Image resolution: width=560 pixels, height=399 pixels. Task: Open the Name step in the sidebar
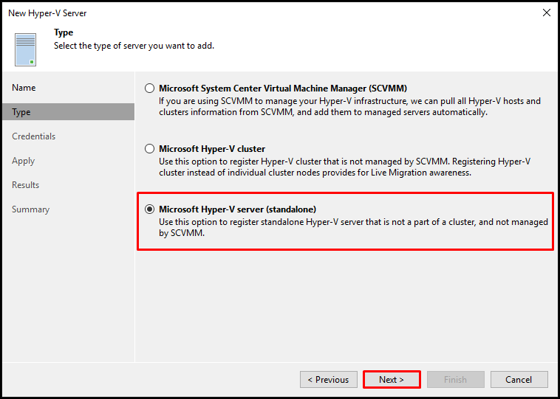[x=24, y=88]
